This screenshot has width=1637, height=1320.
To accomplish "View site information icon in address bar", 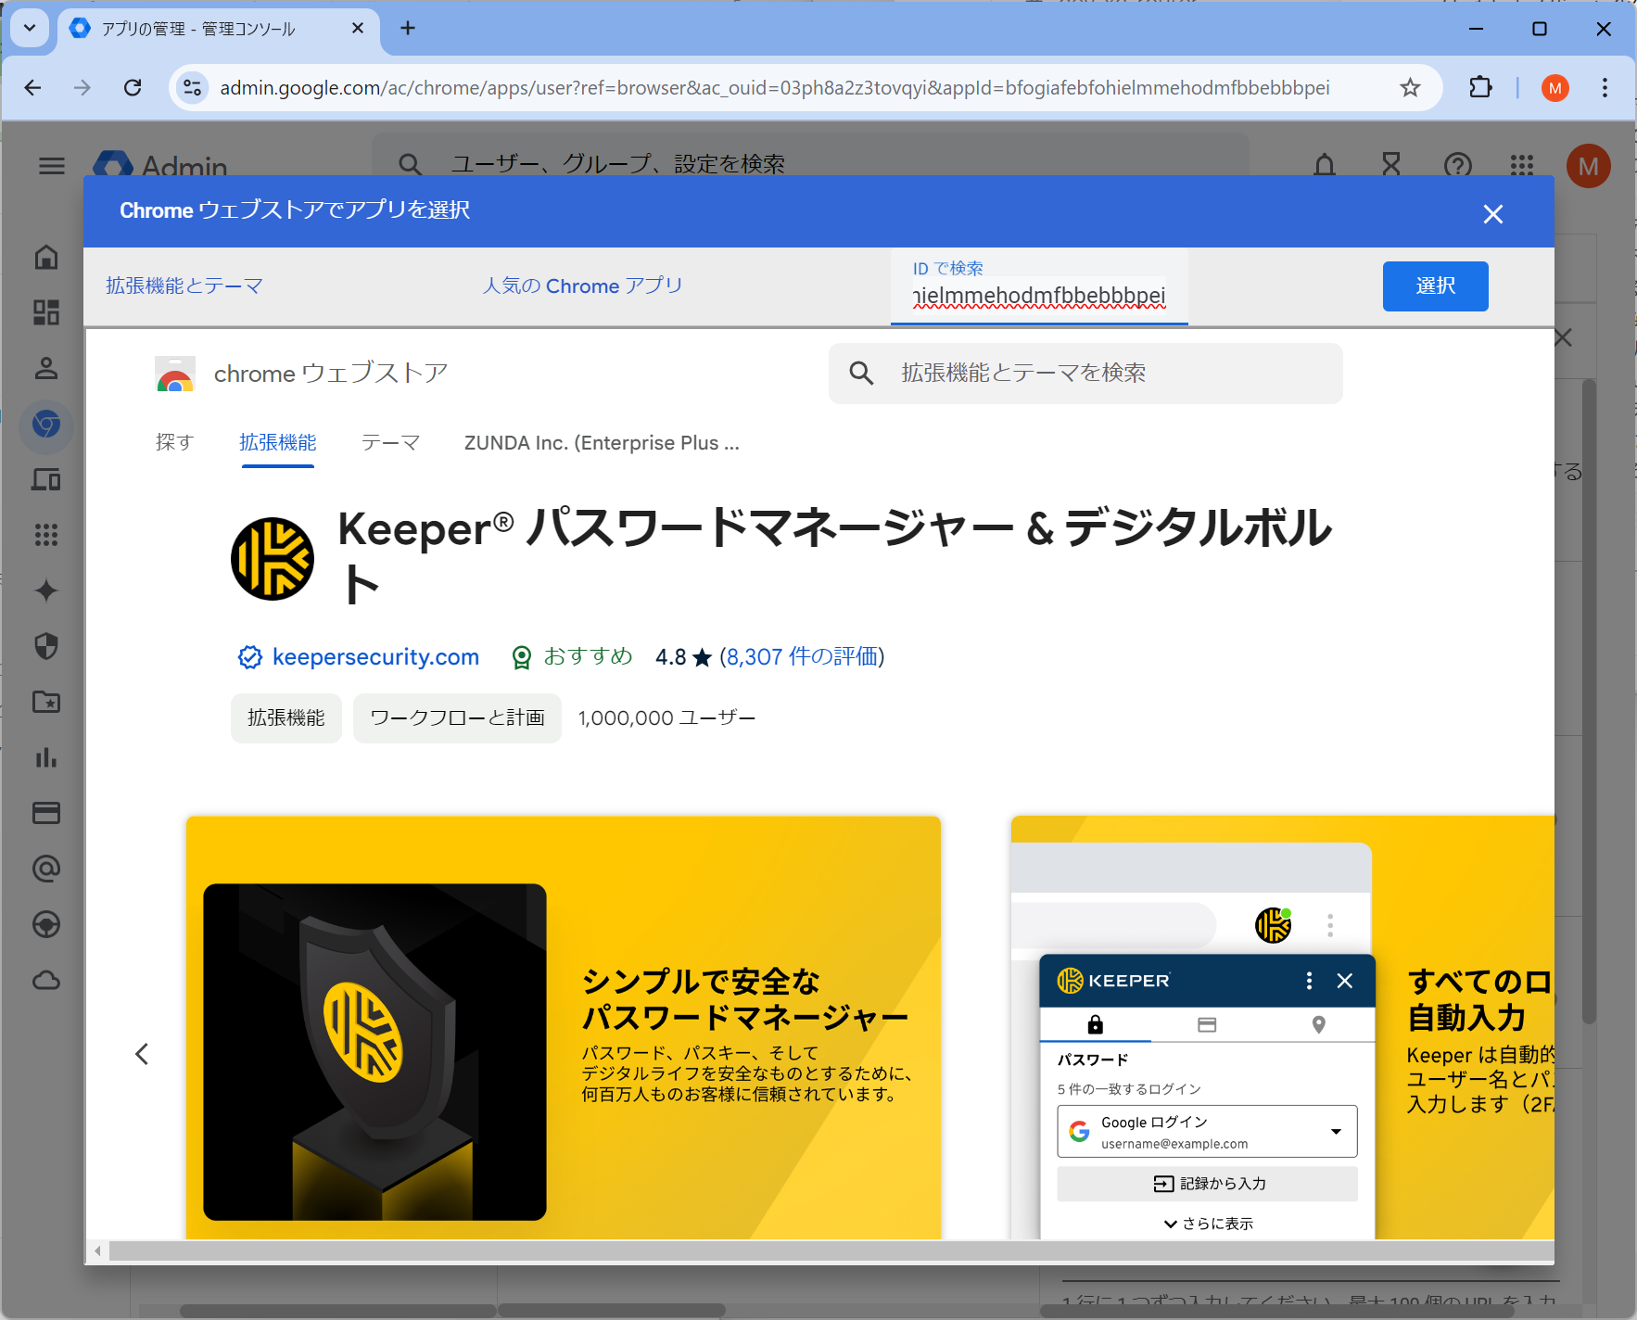I will point(192,87).
